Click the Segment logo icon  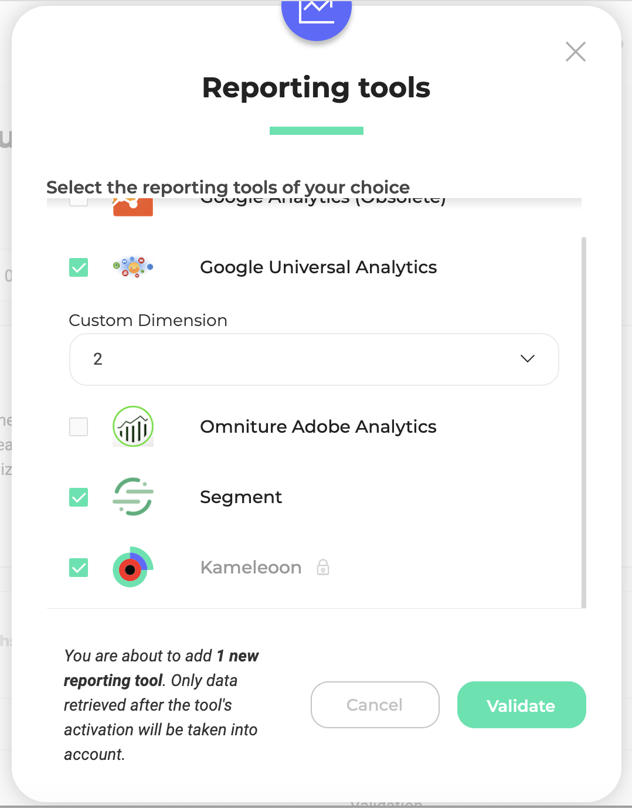[x=133, y=497]
